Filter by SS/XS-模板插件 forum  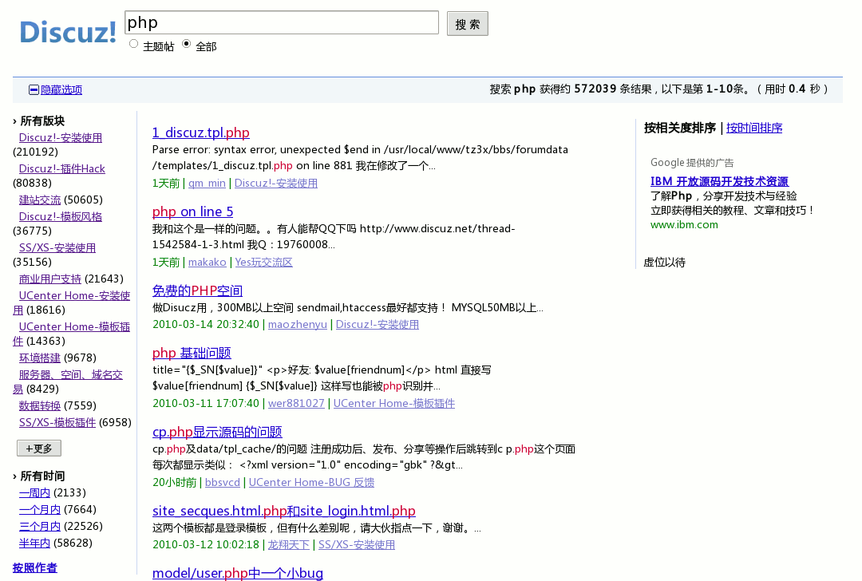57,422
